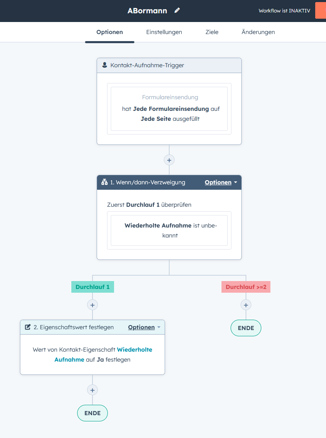Switch to the Ziele tab
Image resolution: width=326 pixels, height=438 pixels.
click(x=212, y=32)
